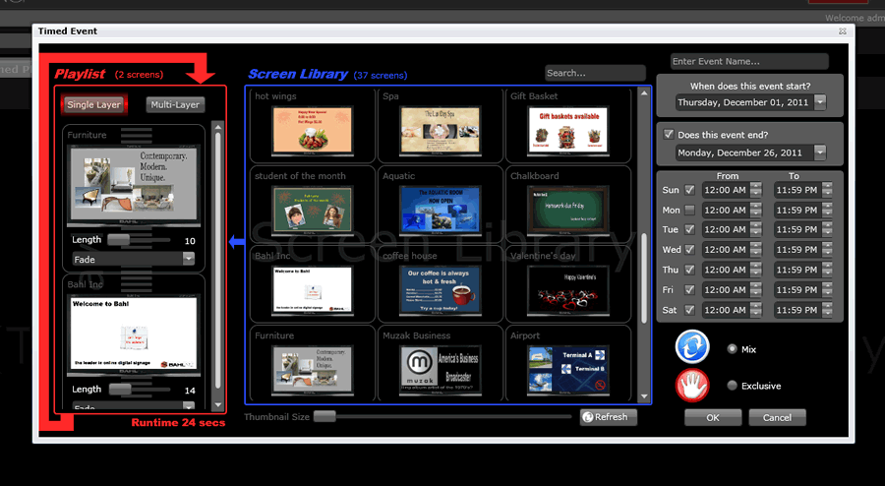Select the hot wings screen thumbnail
The height and width of the screenshot is (486, 885).
[x=312, y=131]
